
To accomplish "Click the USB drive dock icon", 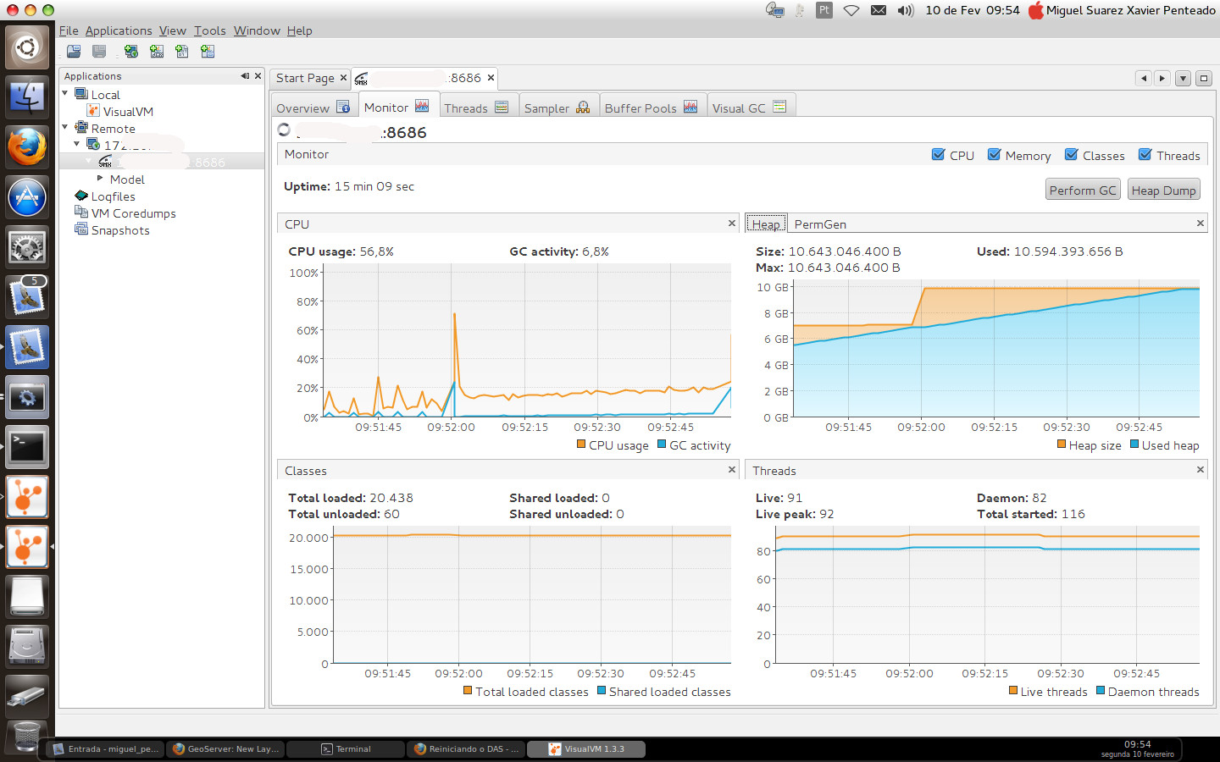I will pos(27,696).
